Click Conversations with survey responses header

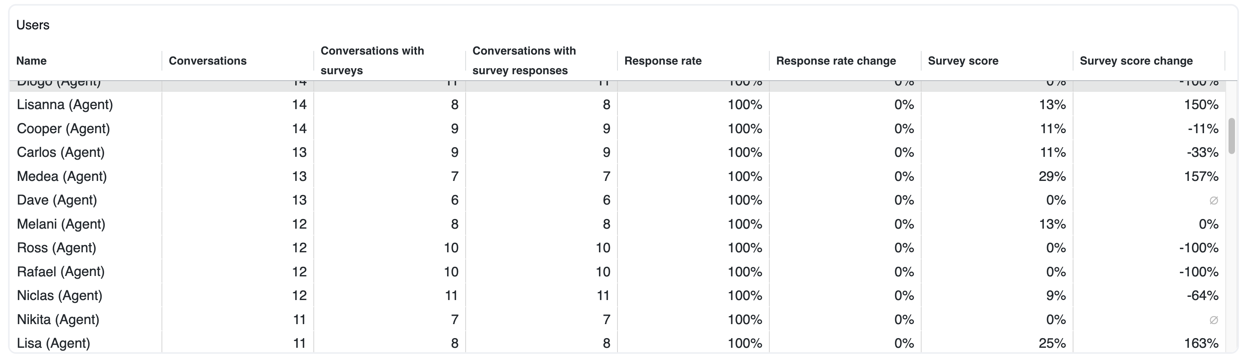click(524, 61)
